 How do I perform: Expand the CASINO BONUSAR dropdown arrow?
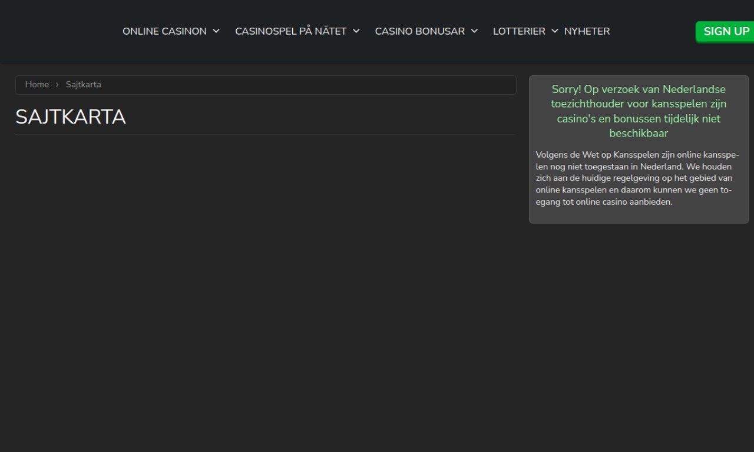click(x=474, y=31)
